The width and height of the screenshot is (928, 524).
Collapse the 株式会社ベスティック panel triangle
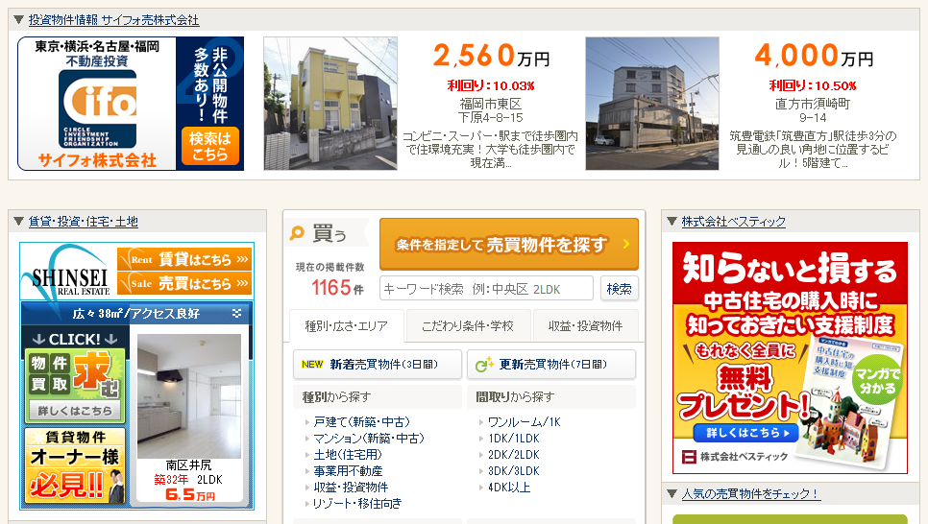click(x=672, y=222)
